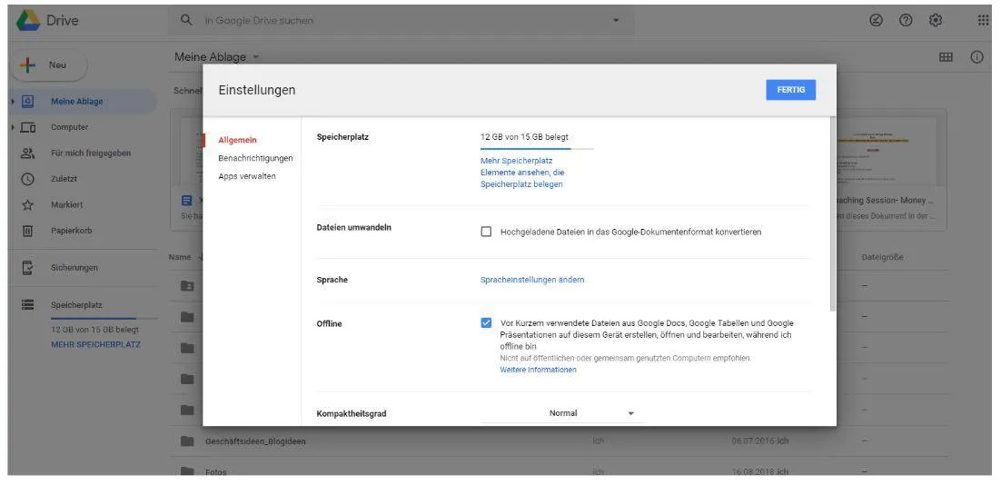This screenshot has height=485, width=1001.
Task: Expand the Meine Ablage tree arrow
Action: (13, 102)
